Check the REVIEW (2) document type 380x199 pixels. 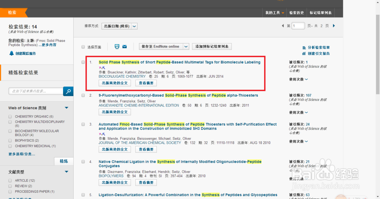point(10,186)
